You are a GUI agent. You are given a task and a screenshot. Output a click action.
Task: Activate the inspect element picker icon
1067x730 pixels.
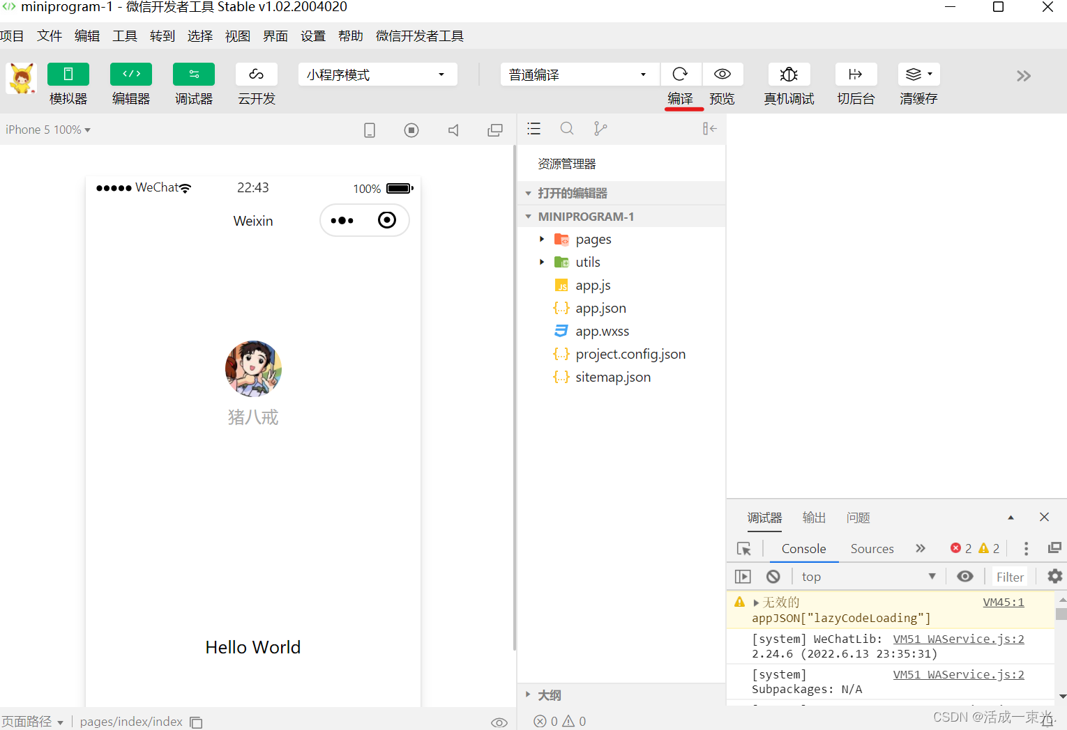pyautogui.click(x=744, y=549)
